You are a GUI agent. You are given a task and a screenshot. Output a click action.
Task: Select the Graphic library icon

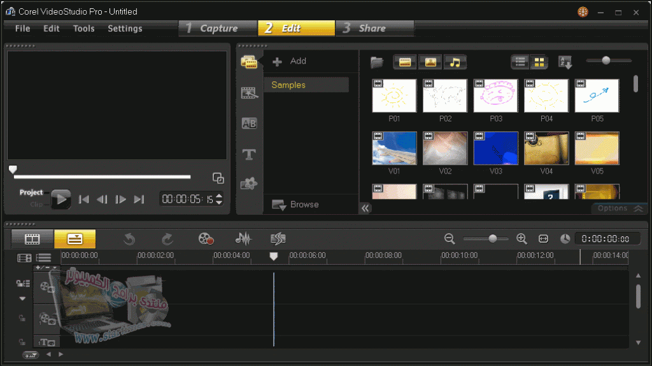point(249,184)
